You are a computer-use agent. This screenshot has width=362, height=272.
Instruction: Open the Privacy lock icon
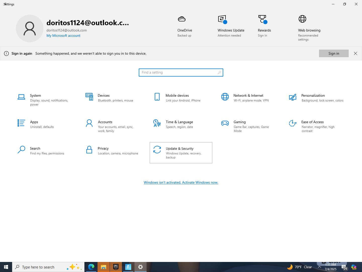[89, 150]
